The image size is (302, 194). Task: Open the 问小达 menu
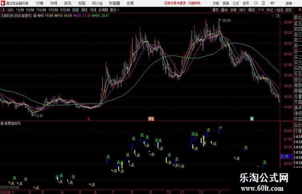tap(97, 3)
